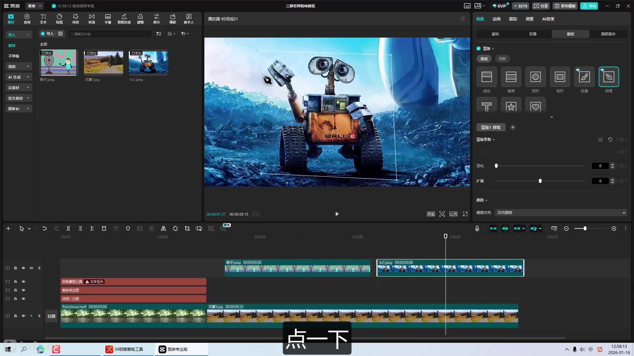Viewport: 634px width, 356px height.
Task: Open the Transitions (转场) panel
Action: [x=91, y=19]
